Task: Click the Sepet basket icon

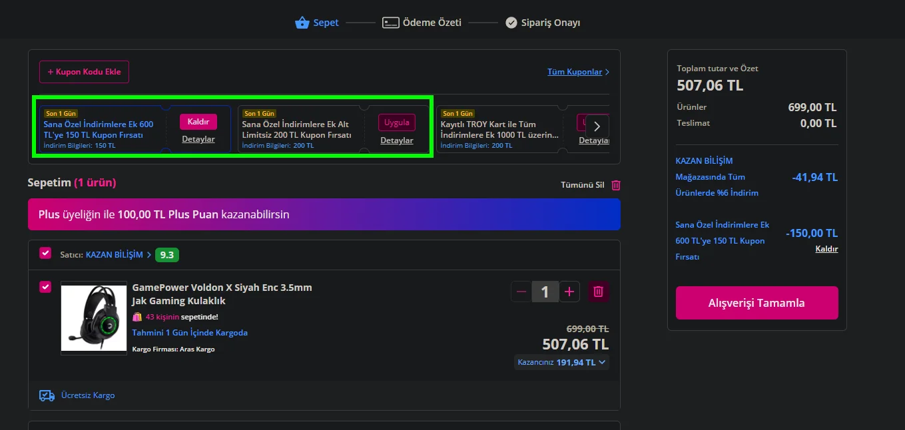Action: (303, 23)
